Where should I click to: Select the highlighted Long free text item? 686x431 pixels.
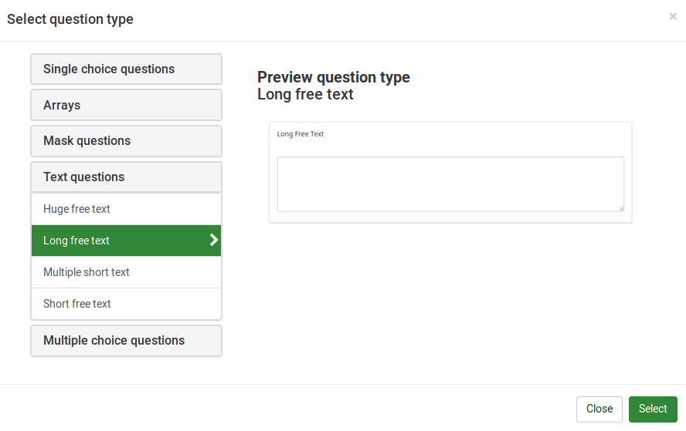(x=76, y=241)
